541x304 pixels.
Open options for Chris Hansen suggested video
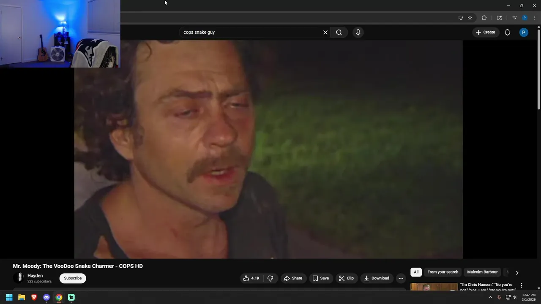[x=522, y=286]
